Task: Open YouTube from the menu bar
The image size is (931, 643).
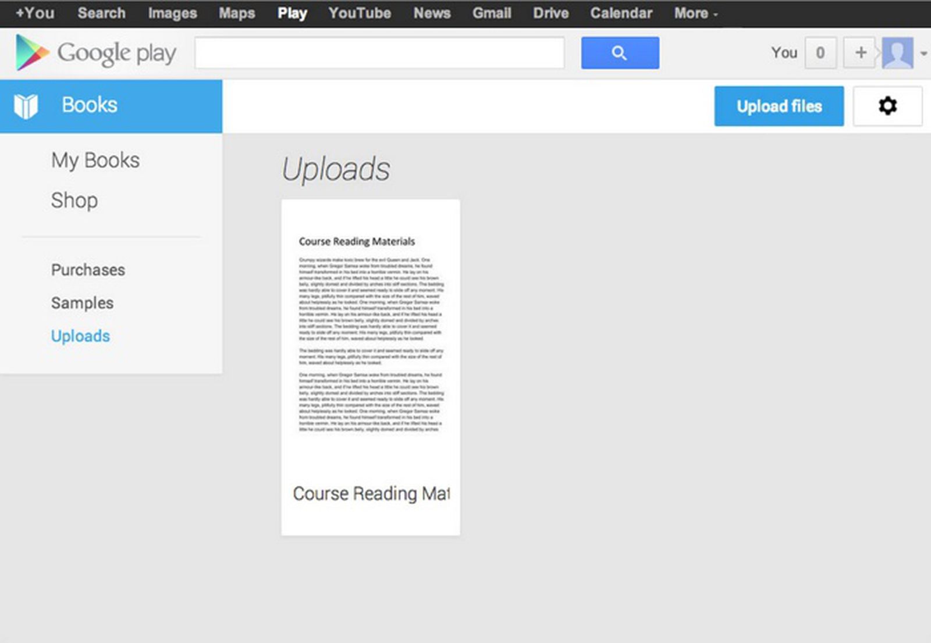Action: 358,13
